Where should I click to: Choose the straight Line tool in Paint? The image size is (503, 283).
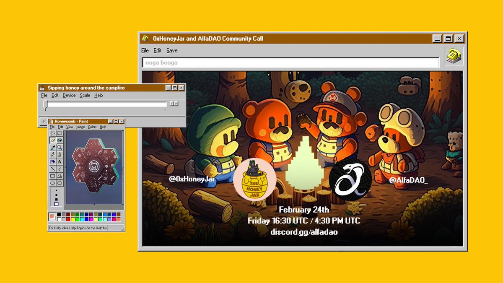coord(53,169)
